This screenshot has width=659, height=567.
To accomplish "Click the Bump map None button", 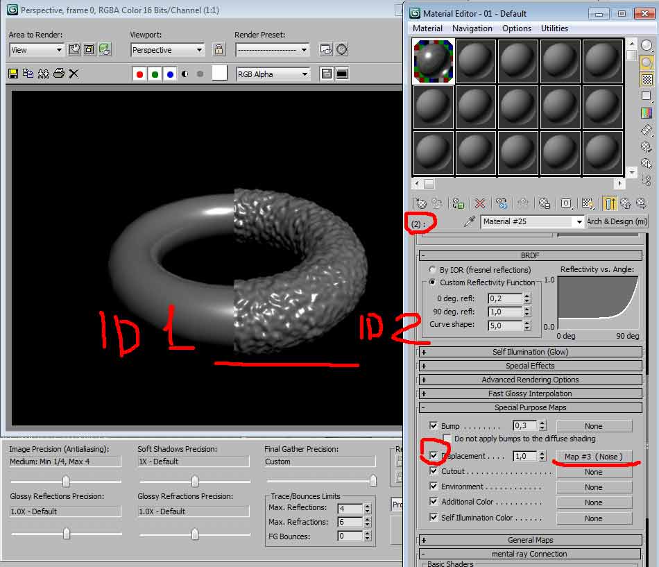I will [593, 426].
